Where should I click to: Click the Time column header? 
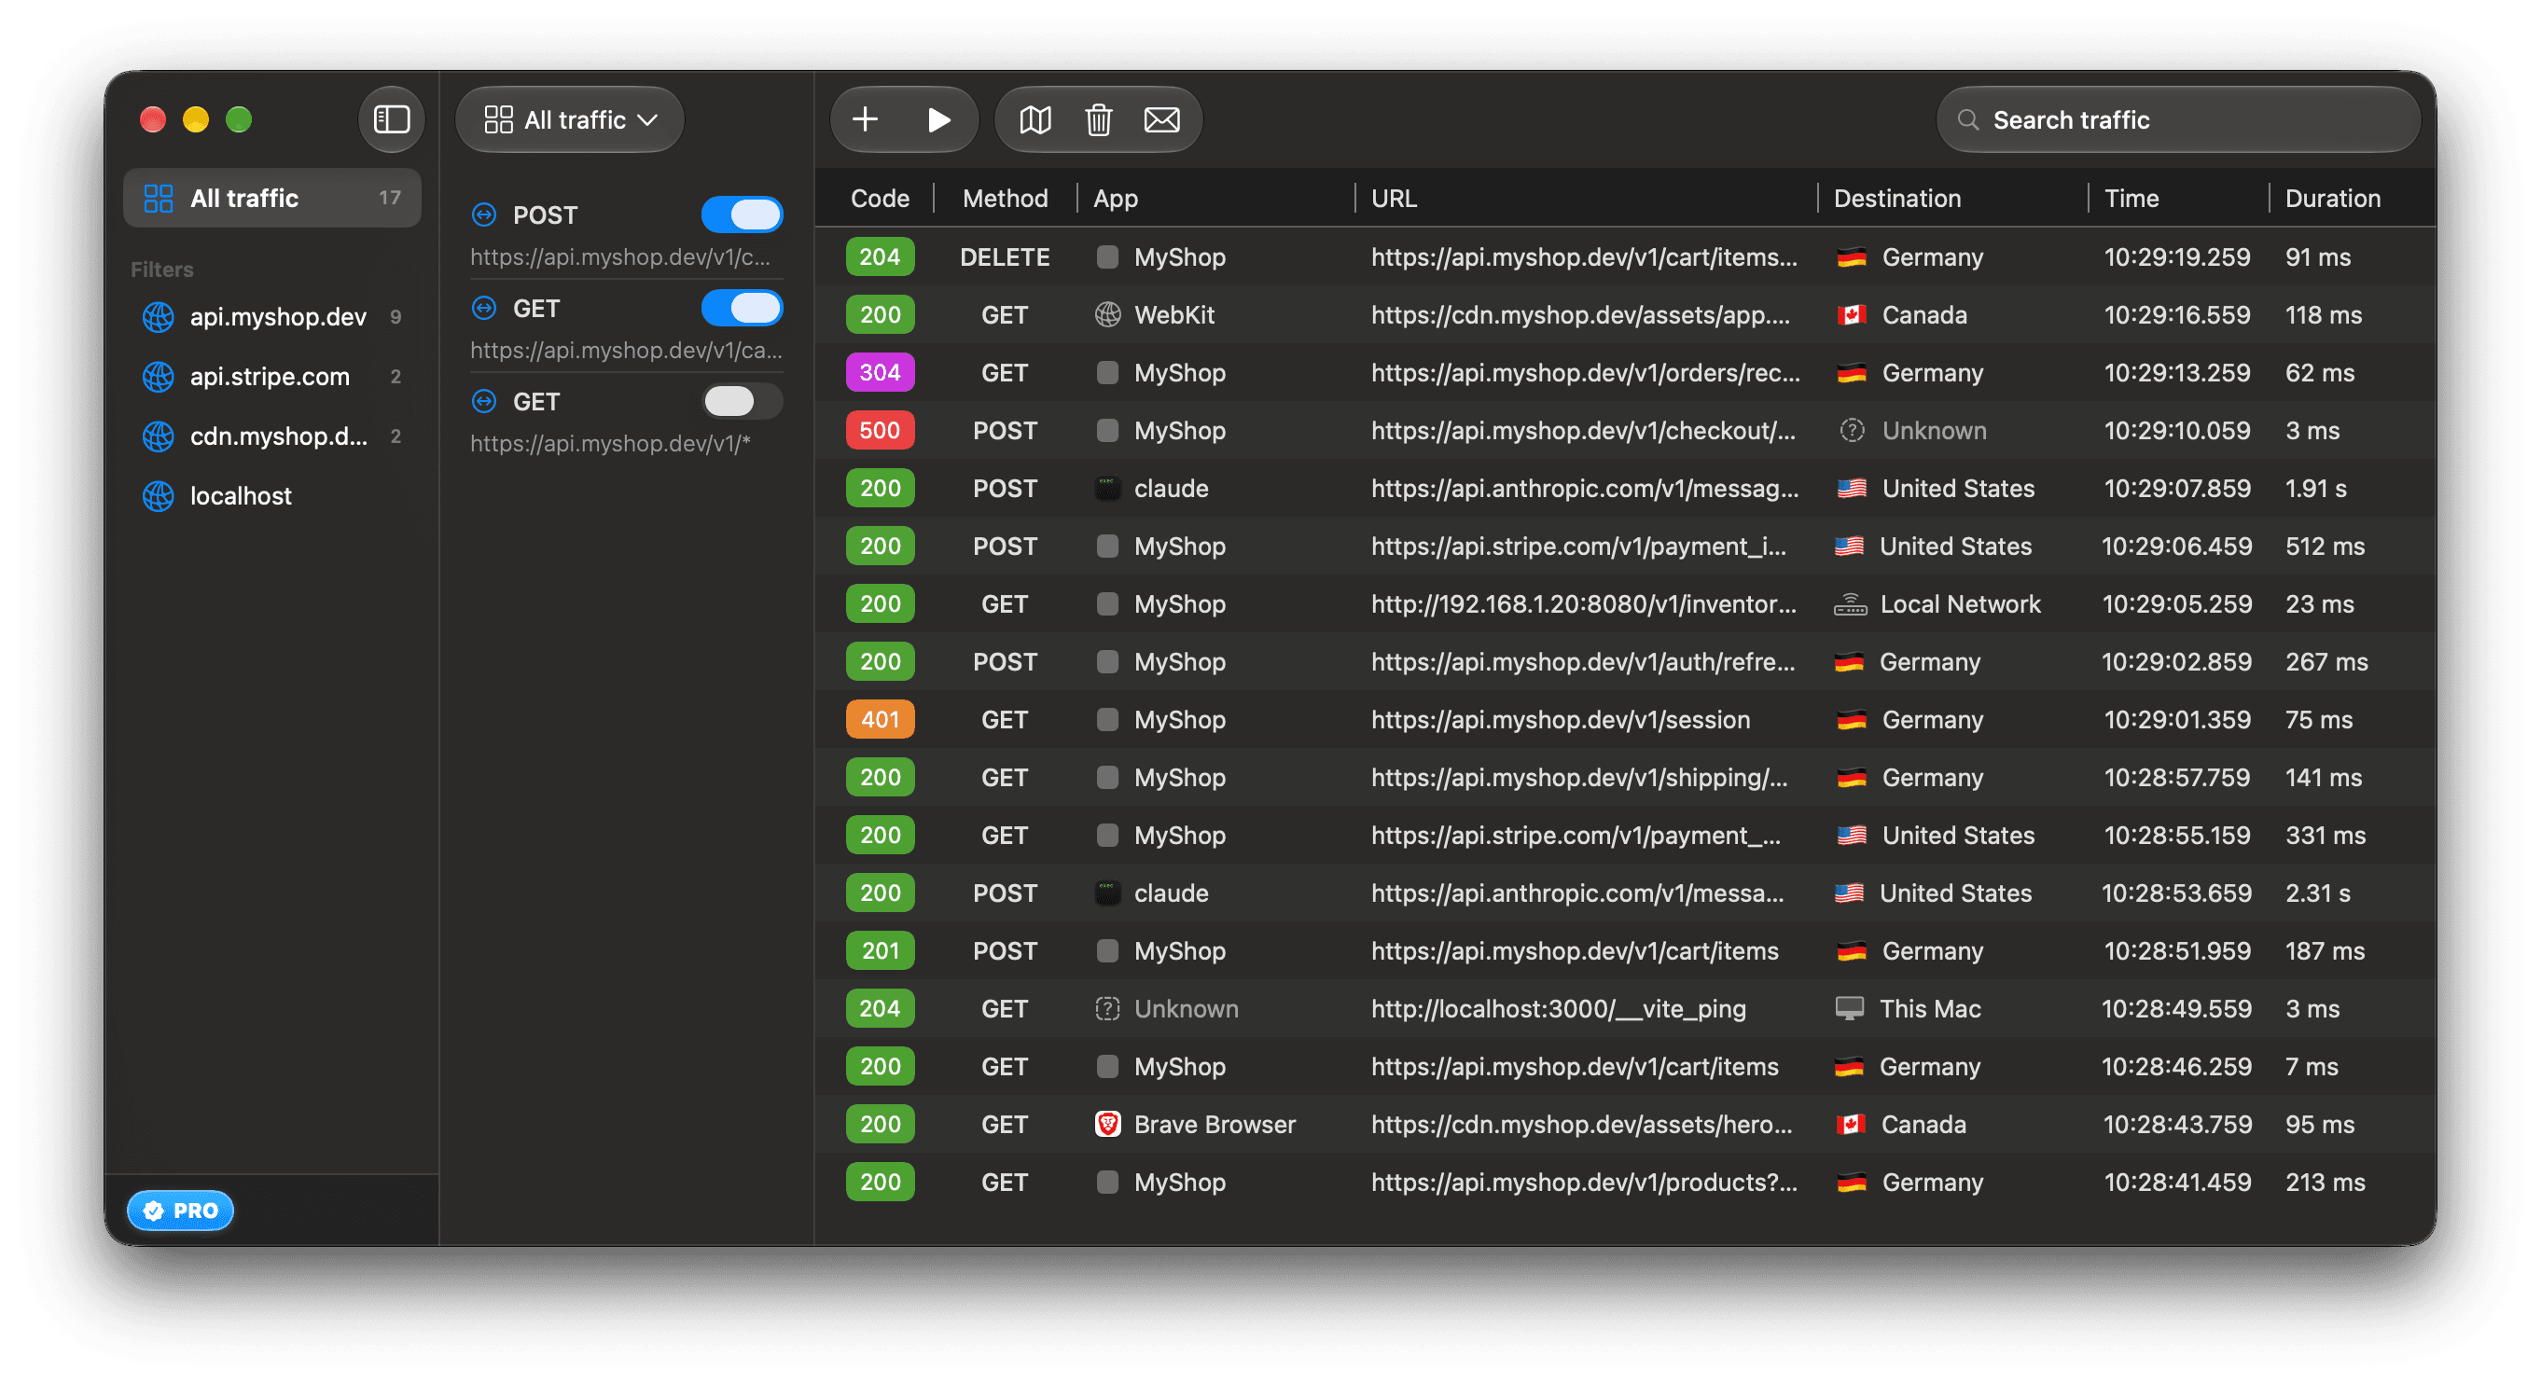2131,198
